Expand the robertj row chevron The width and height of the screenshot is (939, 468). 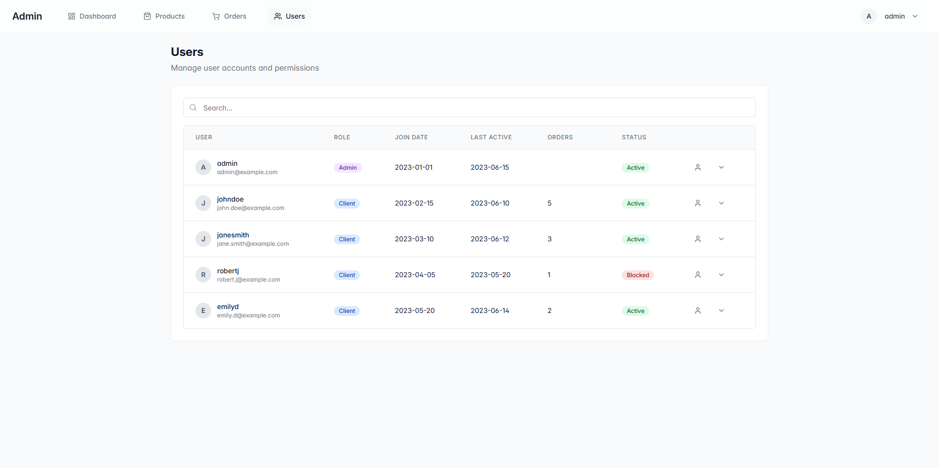pos(721,275)
